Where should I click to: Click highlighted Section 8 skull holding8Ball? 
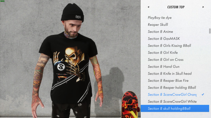tap(175, 108)
